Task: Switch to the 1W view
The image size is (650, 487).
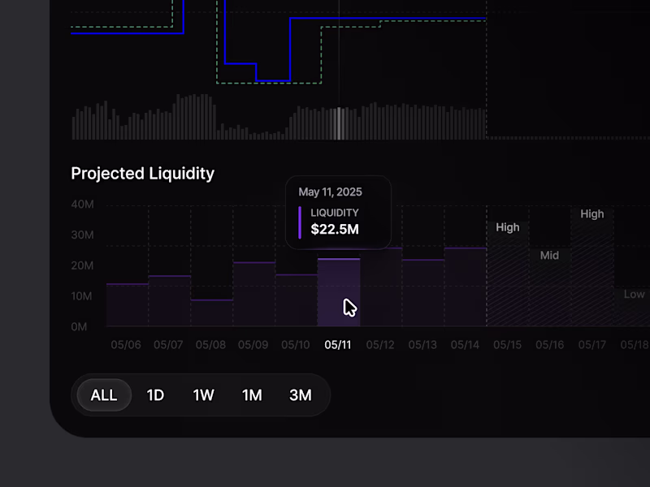Action: point(203,395)
